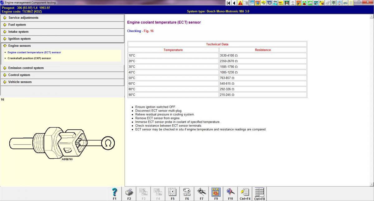Screen dimensions: 374x201
Task: Collapse the Engine sensors section
Action: (x=19, y=46)
